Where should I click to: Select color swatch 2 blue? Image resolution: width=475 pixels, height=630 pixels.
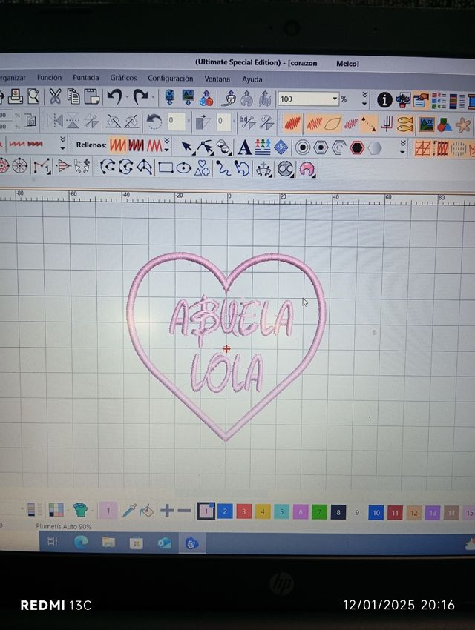pos(225,511)
